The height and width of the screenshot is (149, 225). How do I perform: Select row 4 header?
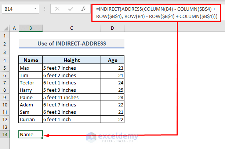[x=5, y=60]
